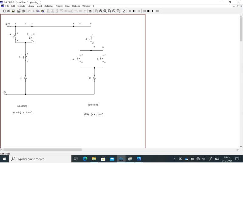The width and height of the screenshot is (243, 199).
Task: Pause the simulation
Action: 139,11
